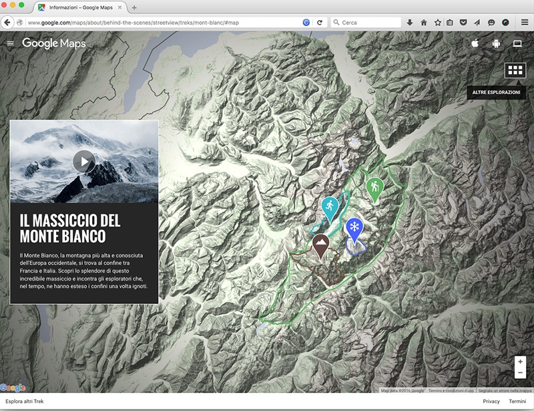Screen dimensions: 534x411
Task: Click the blue circular icon in the address bar
Action: coord(306,23)
